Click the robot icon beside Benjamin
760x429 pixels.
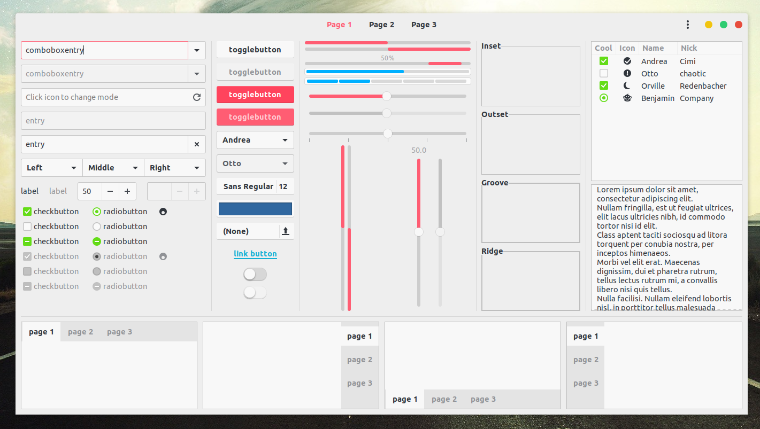click(627, 98)
